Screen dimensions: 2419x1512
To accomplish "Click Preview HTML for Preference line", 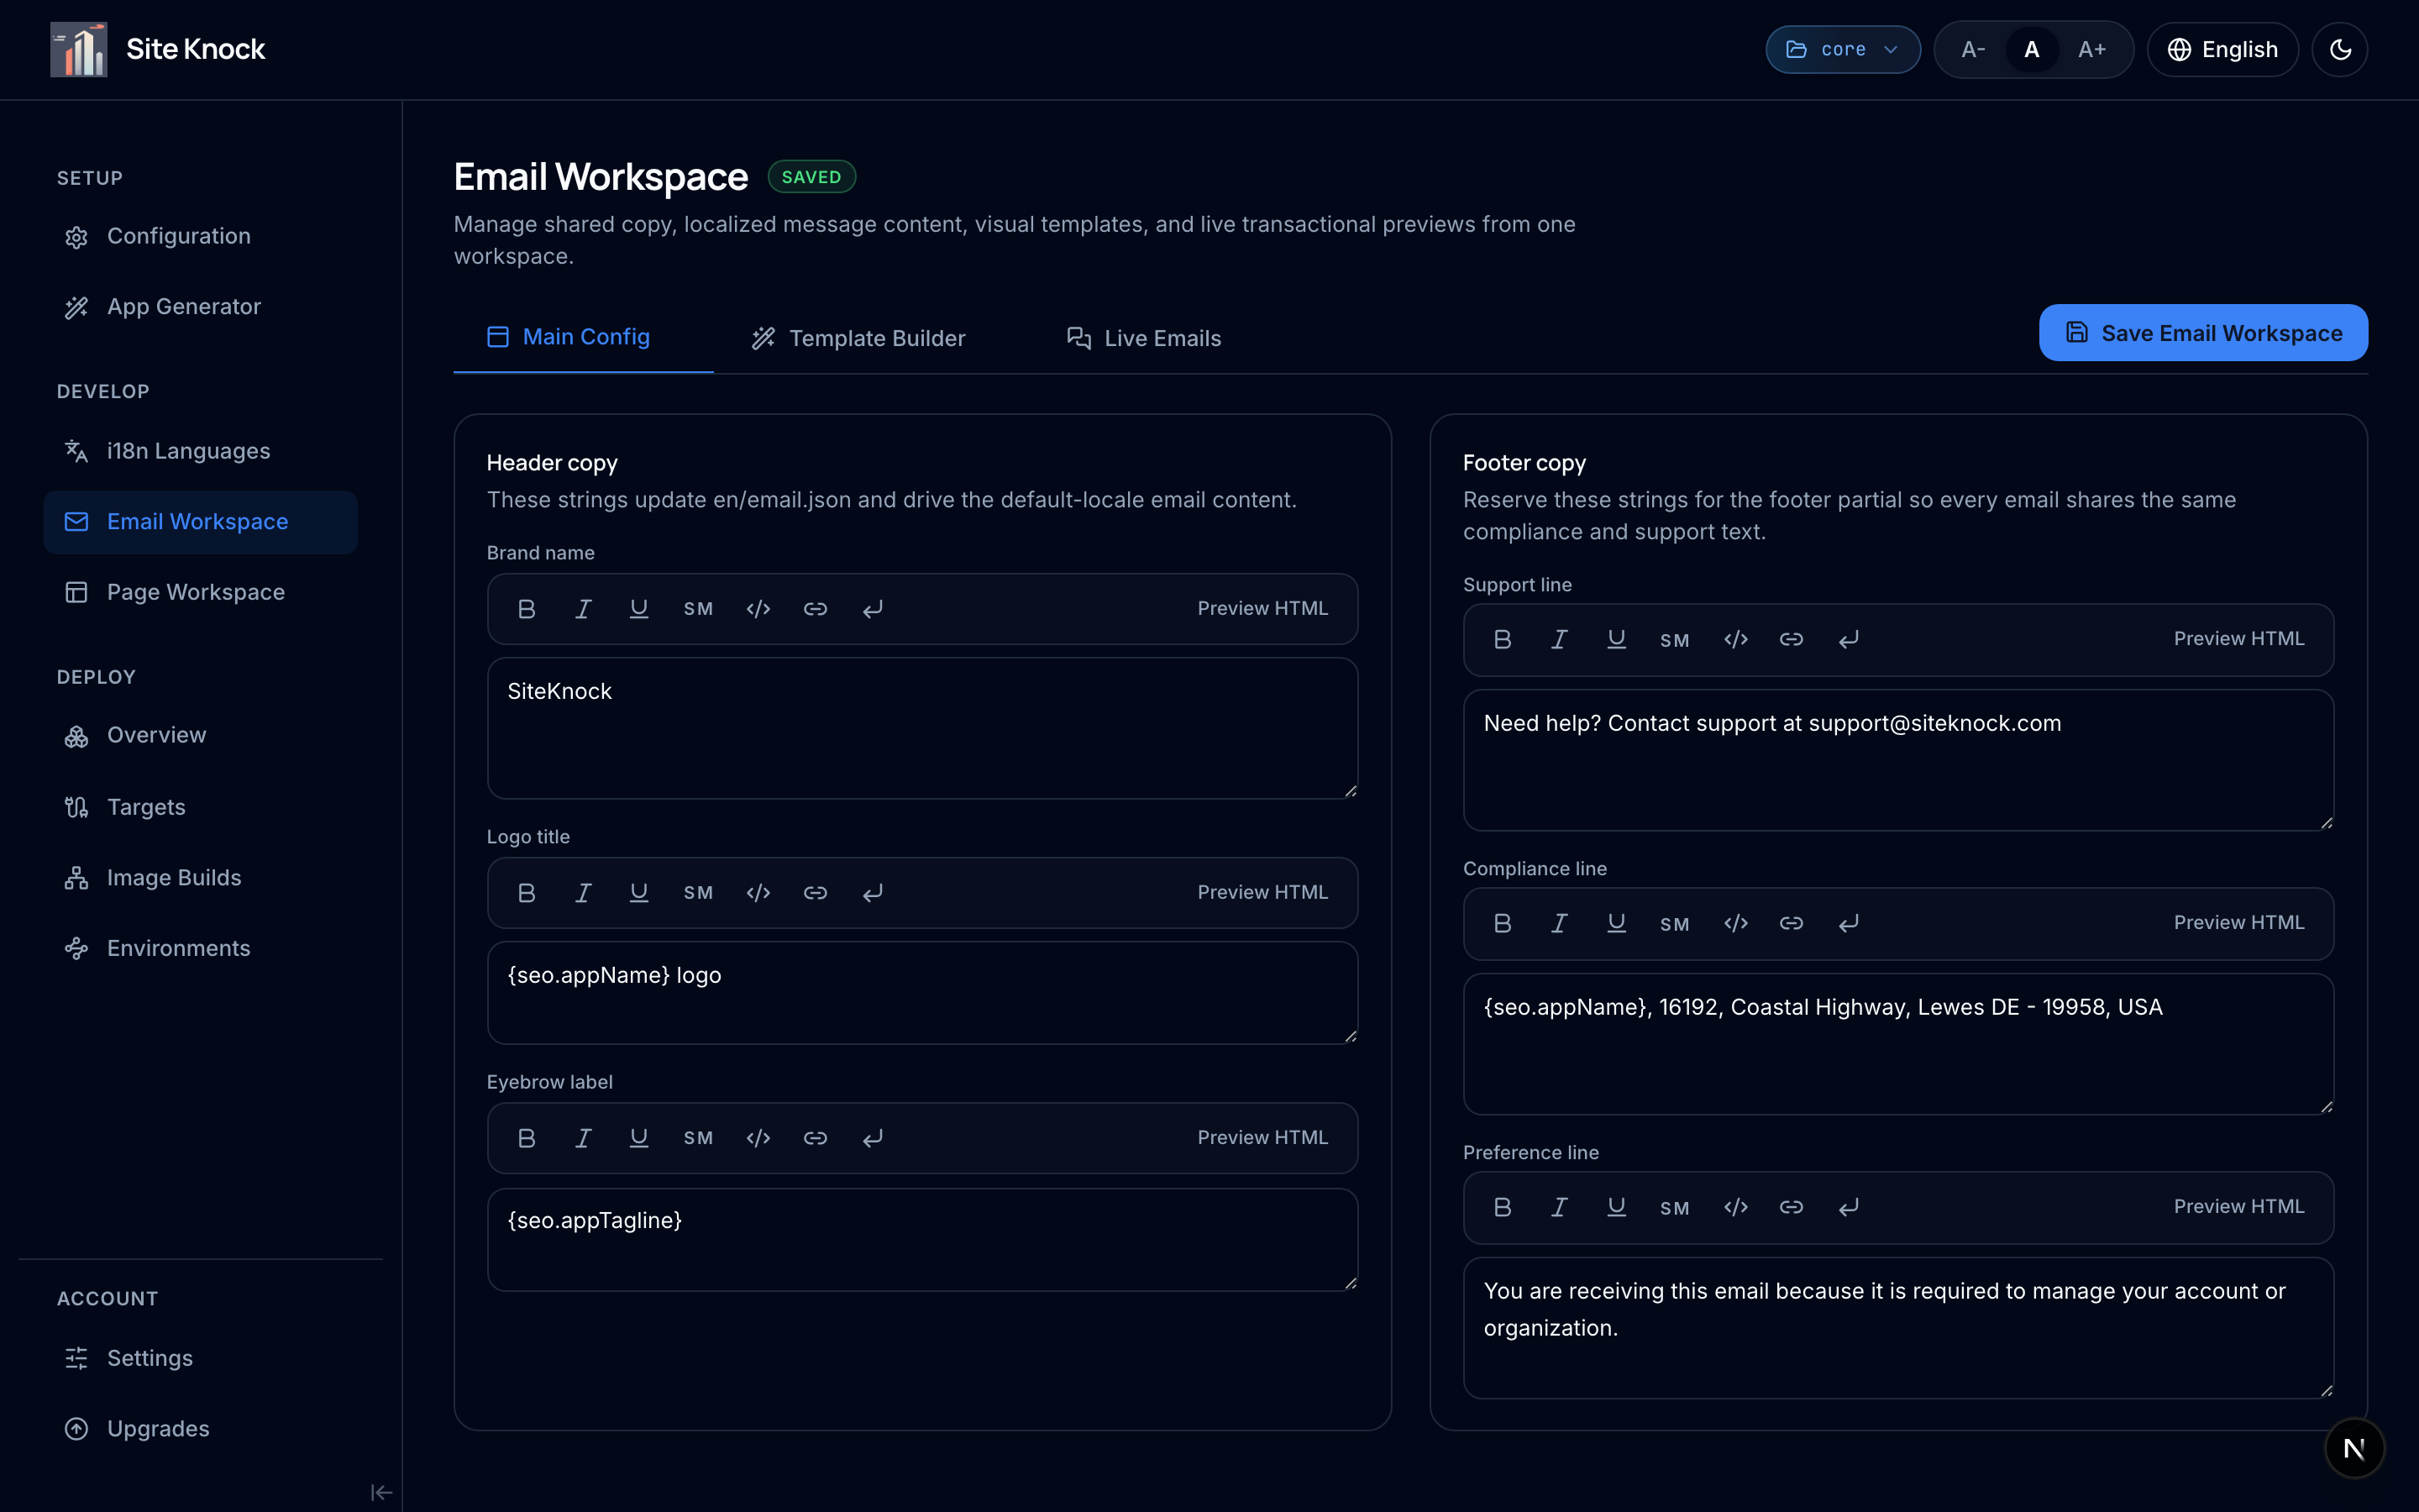I will coord(2239,1206).
